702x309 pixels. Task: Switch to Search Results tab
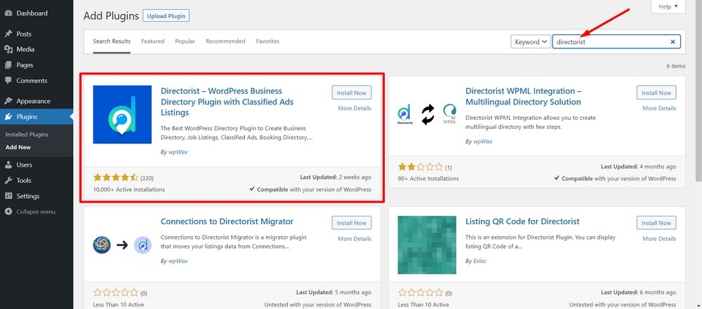coord(112,41)
